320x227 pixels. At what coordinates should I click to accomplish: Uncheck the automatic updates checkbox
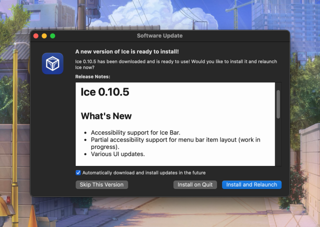coord(78,172)
